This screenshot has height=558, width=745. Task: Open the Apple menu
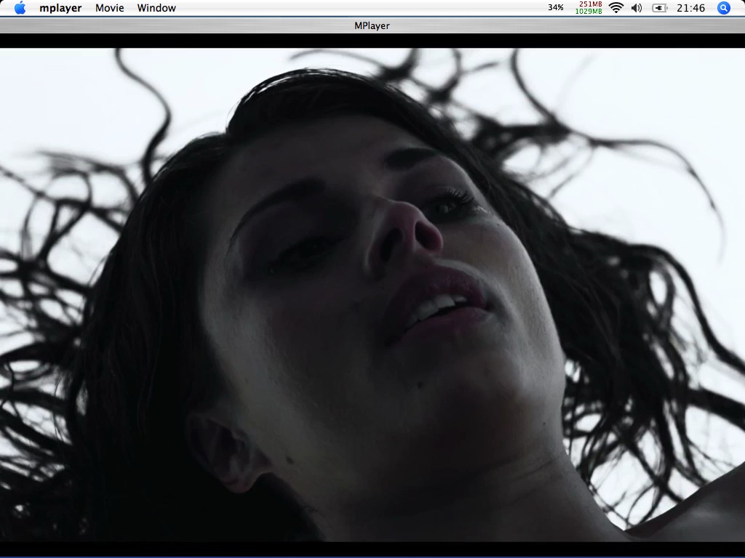click(x=20, y=7)
